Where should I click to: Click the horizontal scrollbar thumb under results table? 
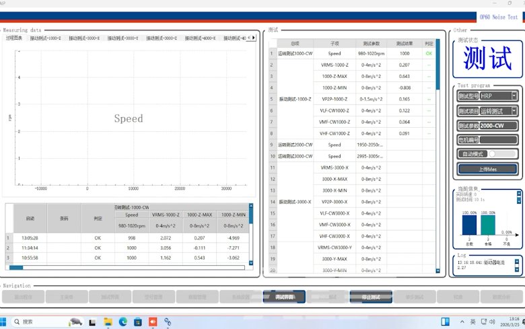click(x=16, y=268)
